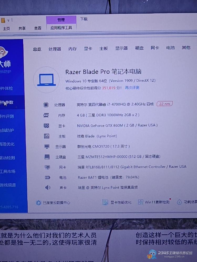This screenshot has height=262, width=197.
Task: Open the 管理 ribbon tab
Action: point(61,20)
